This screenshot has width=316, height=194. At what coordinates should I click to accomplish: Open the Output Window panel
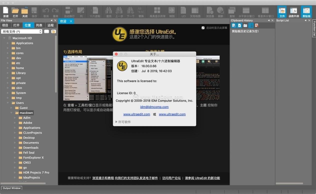click(x=11, y=188)
